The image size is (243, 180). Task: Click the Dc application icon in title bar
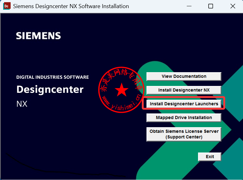click(x=7, y=6)
